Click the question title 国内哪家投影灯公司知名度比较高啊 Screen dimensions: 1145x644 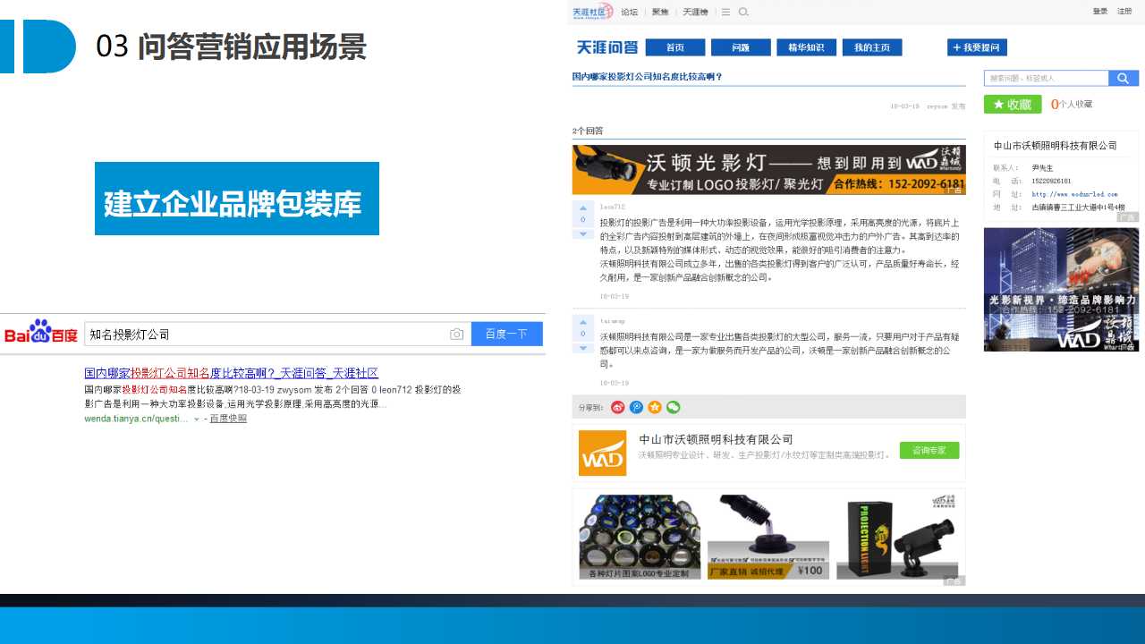pyautogui.click(x=648, y=77)
